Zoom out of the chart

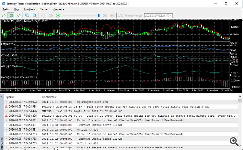[34, 15]
